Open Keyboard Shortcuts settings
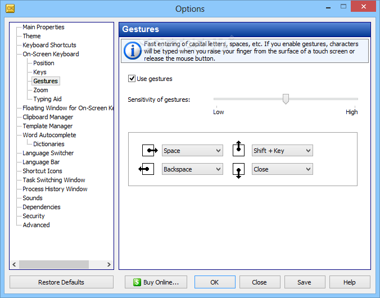This screenshot has height=298, width=380. click(49, 45)
